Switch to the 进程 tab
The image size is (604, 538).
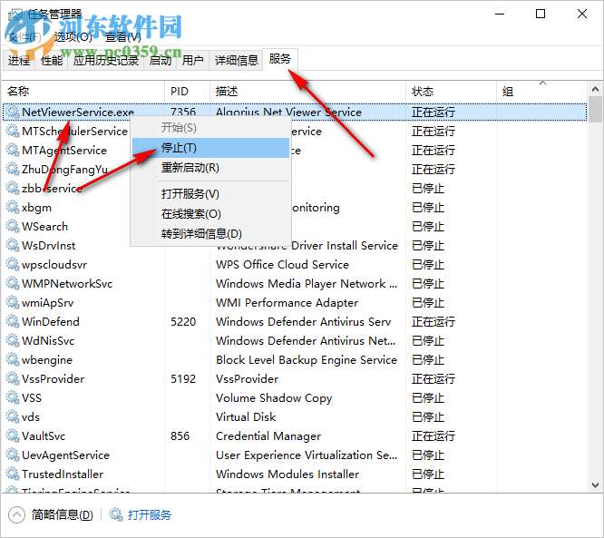coord(18,61)
